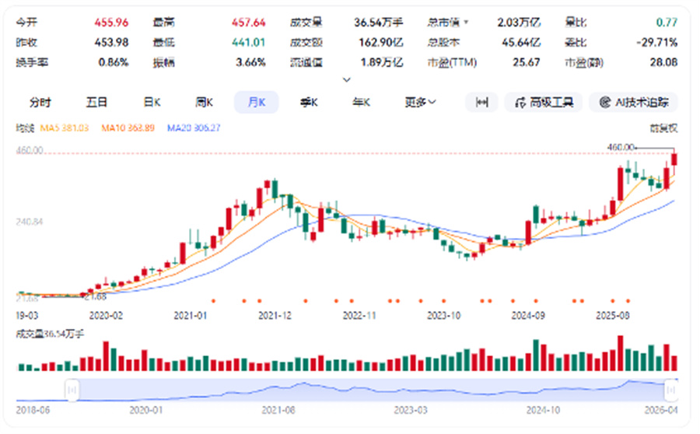Click the 2020-01 range slider date
The width and height of the screenshot is (700, 434).
146,410
